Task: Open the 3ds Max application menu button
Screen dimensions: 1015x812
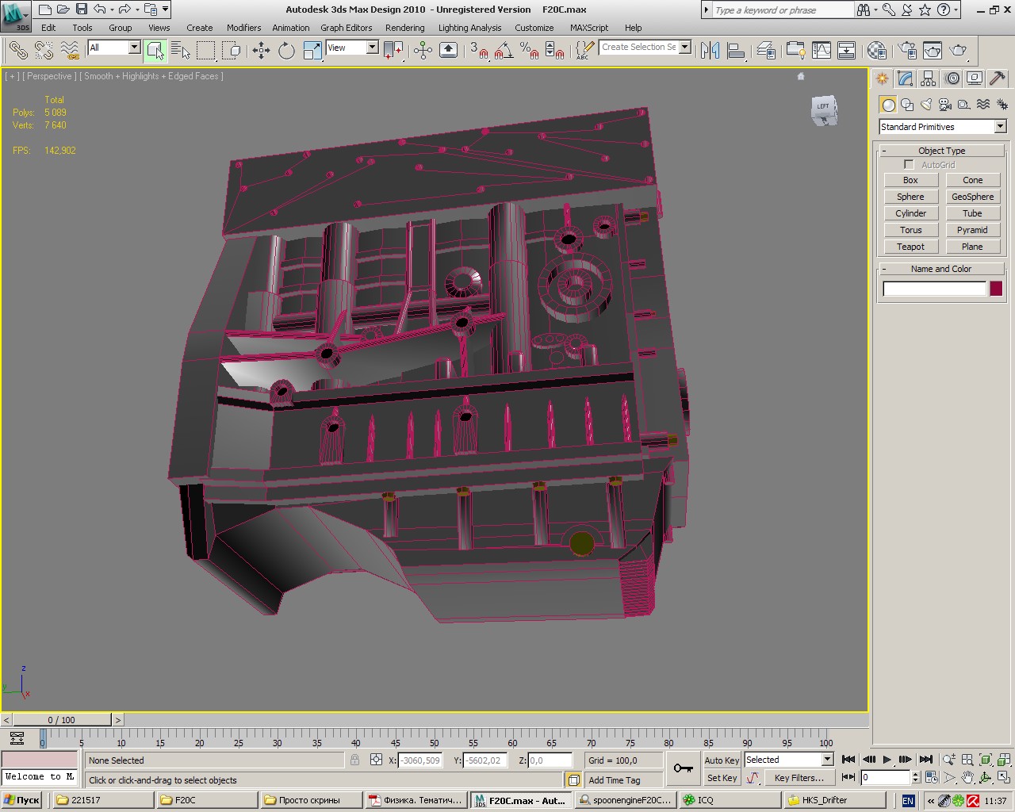Action: pyautogui.click(x=16, y=16)
